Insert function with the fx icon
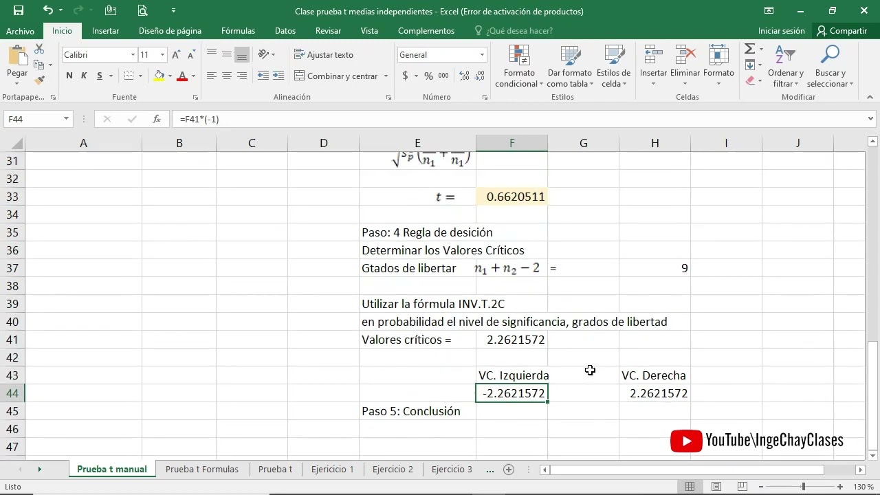 pyautogui.click(x=157, y=119)
